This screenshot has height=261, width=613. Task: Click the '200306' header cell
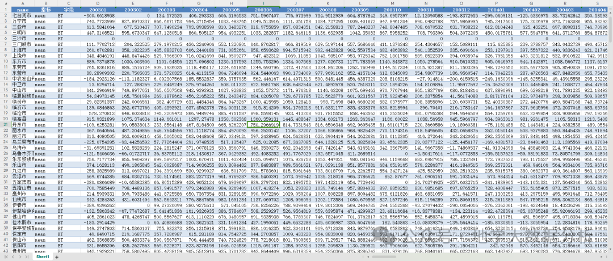click(x=263, y=9)
